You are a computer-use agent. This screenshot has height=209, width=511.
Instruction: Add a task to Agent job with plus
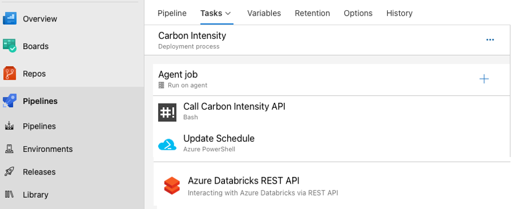(484, 79)
